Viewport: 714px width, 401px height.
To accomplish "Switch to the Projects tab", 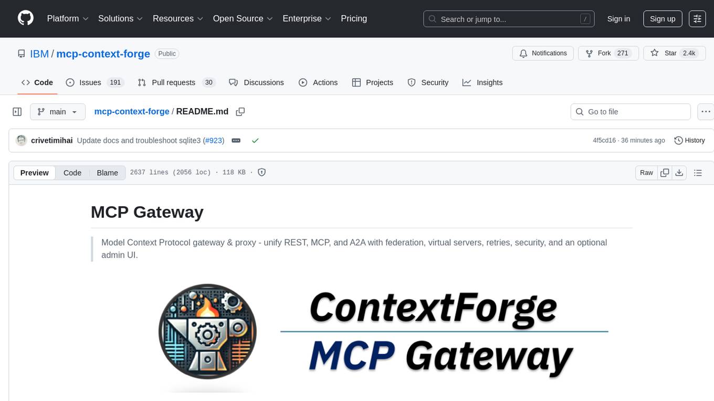I will coord(373,82).
